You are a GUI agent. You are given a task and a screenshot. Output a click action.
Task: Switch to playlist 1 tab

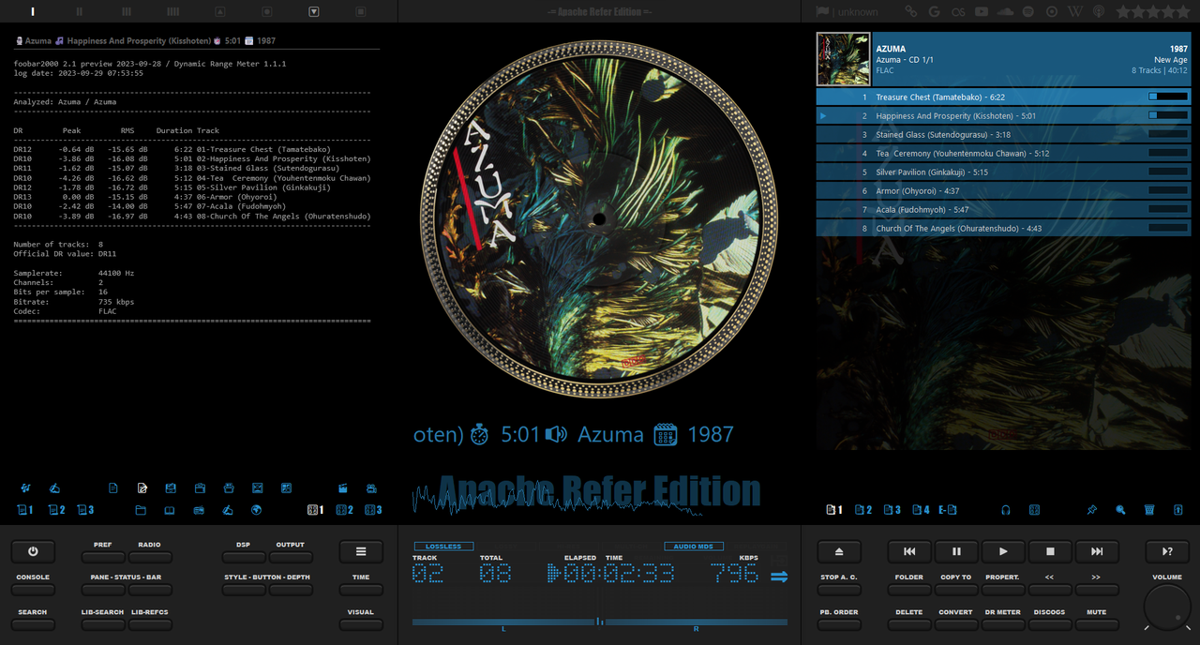(x=834, y=510)
